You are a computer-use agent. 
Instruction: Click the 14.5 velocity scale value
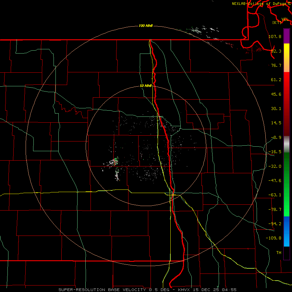276,123
